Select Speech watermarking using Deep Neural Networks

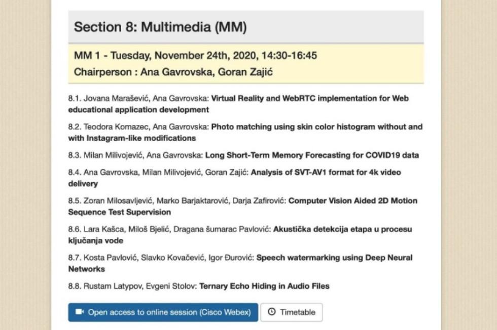(x=334, y=257)
